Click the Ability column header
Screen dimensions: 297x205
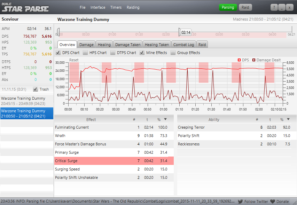tap(214, 120)
